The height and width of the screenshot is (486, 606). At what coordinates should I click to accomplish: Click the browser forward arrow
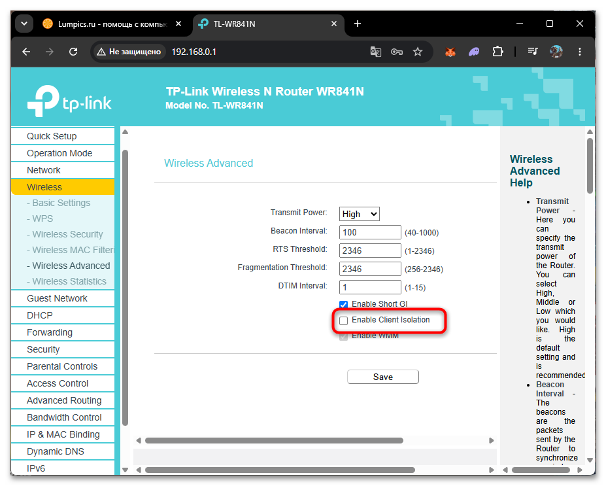[x=50, y=52]
